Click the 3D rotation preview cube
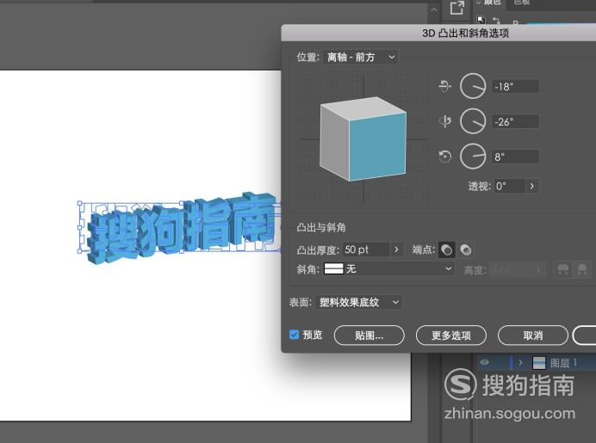 point(363,138)
